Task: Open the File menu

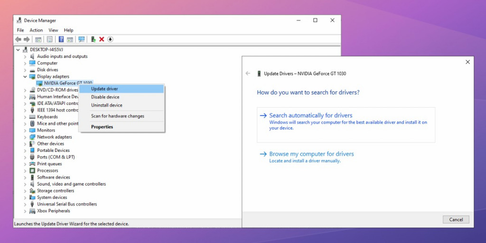Action: pyautogui.click(x=20, y=30)
